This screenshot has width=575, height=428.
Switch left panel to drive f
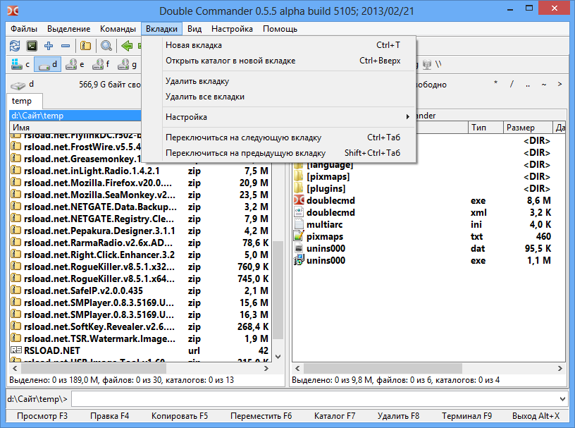pos(101,65)
